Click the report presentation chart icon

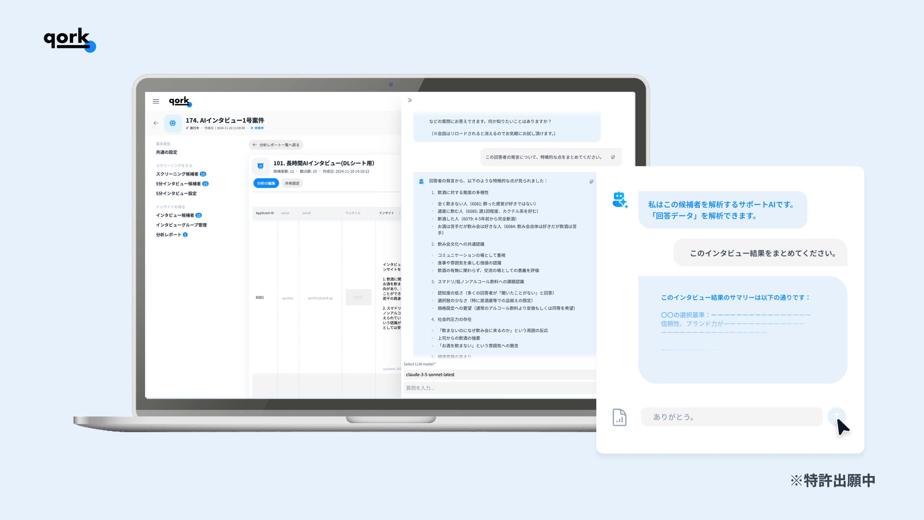click(x=260, y=166)
